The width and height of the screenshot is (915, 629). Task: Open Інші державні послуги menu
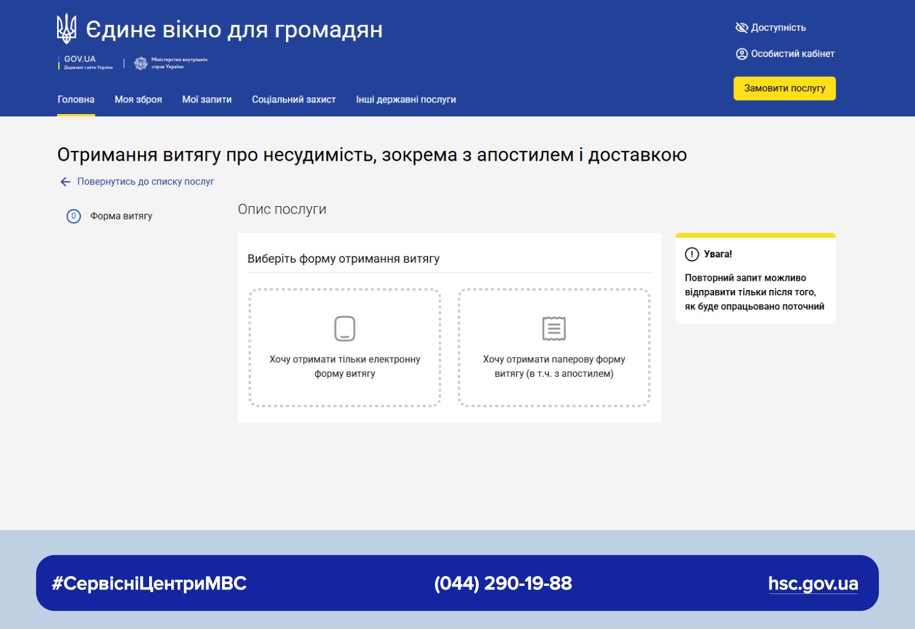[406, 100]
